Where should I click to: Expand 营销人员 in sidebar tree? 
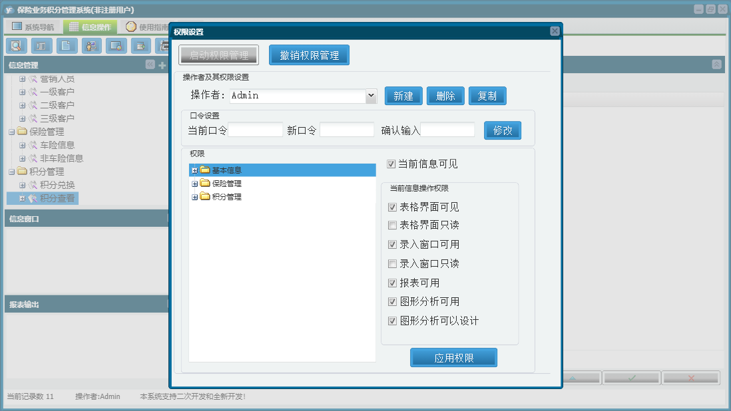(22, 79)
